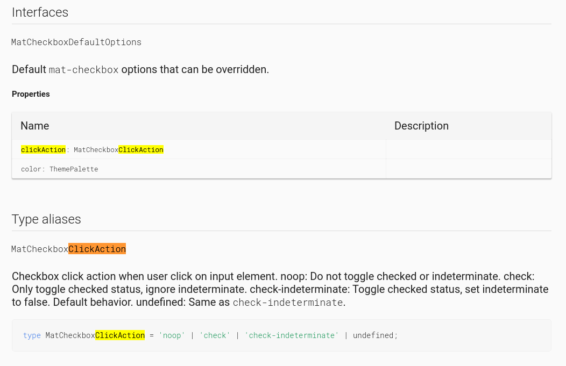Click undefined in the type alias code
566x366 pixels.
(x=375, y=335)
